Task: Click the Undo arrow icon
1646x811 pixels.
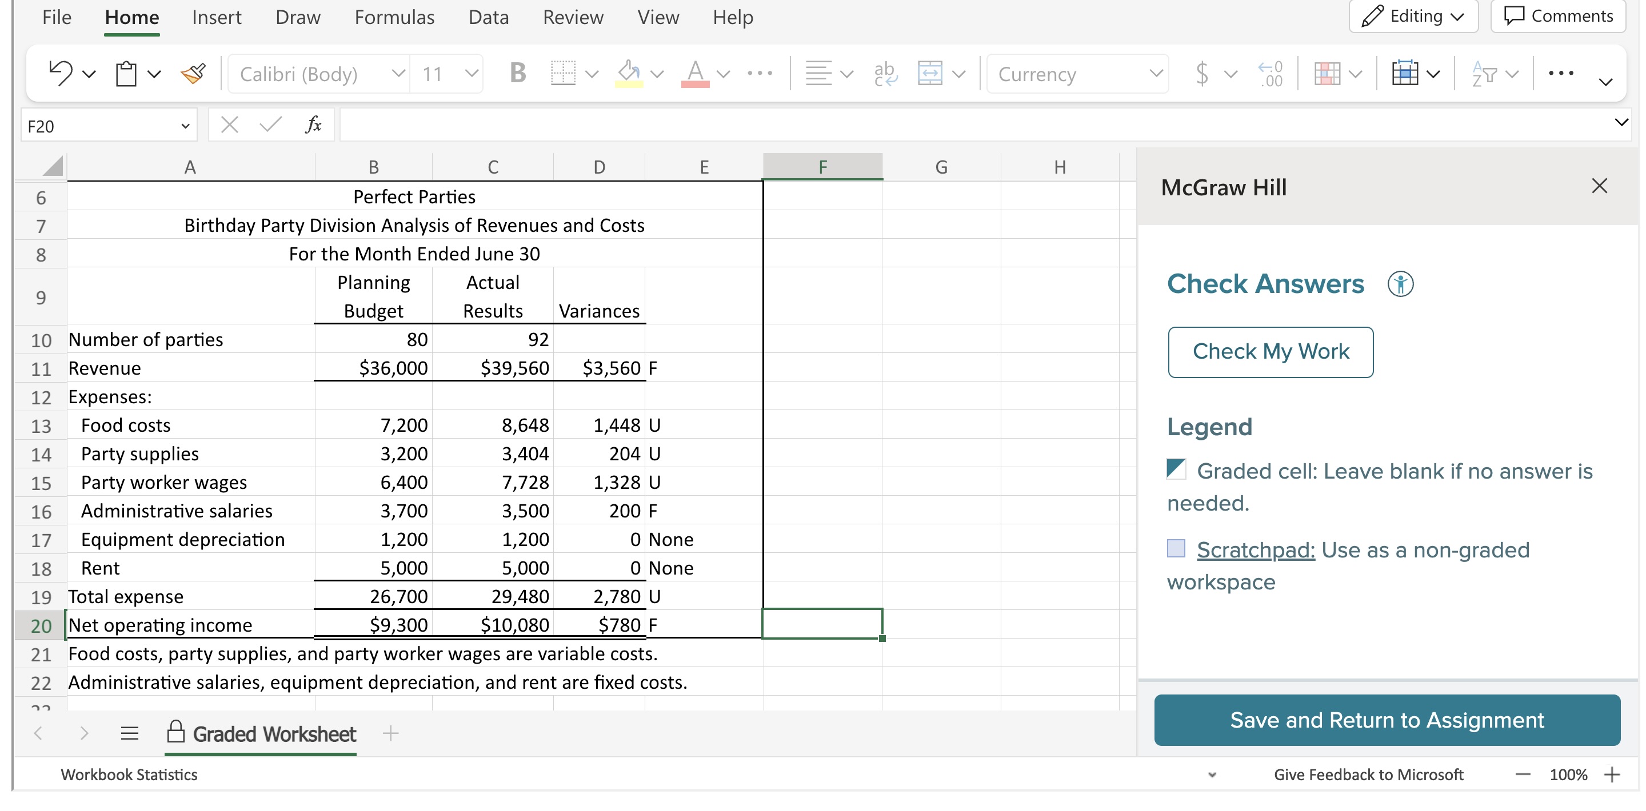Action: coord(61,73)
